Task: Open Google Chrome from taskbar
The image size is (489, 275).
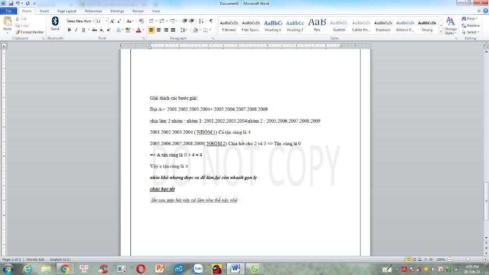Action: [x=65, y=269]
